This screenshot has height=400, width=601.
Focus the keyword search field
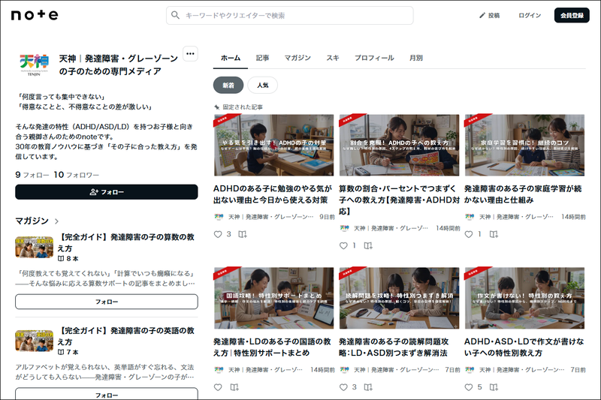click(290, 15)
